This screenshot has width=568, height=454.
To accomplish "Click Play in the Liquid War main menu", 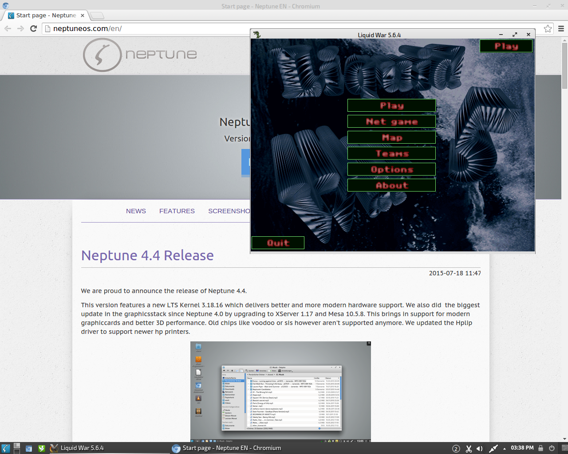I will pos(391,106).
